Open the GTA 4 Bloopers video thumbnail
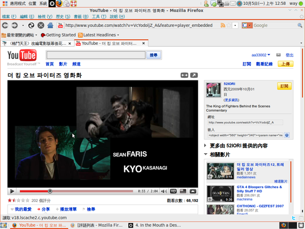This screenshot has height=229, width=305. 221,193
